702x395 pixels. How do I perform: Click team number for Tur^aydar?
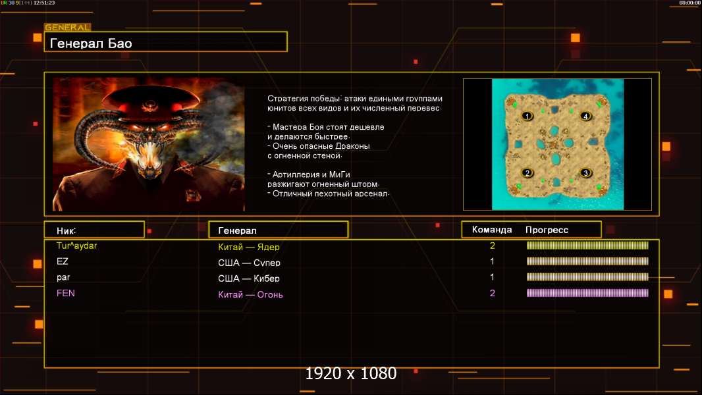point(493,246)
